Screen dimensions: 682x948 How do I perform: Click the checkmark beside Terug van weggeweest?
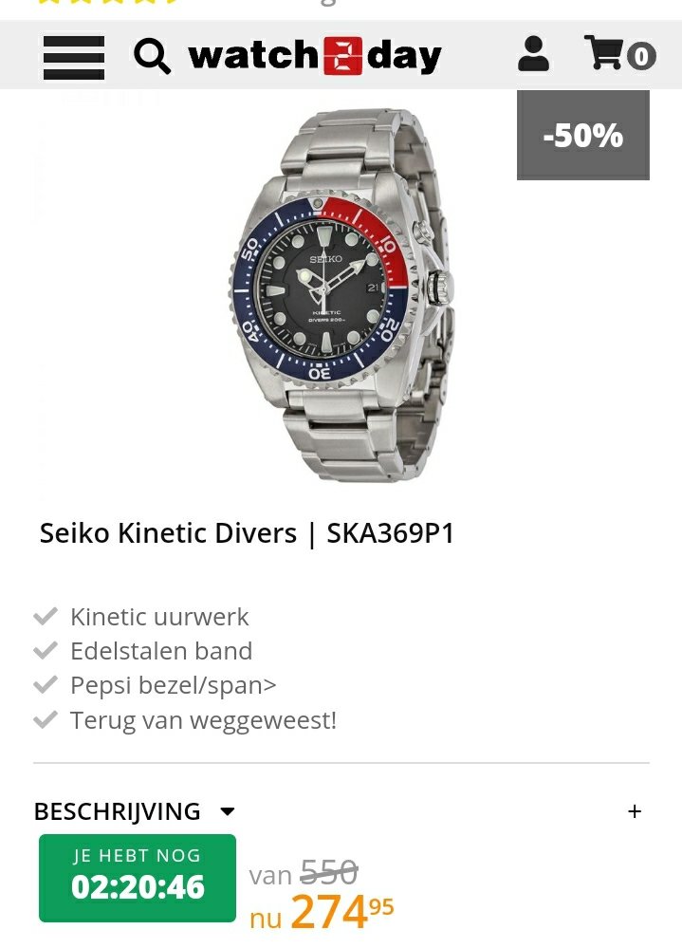(x=46, y=719)
